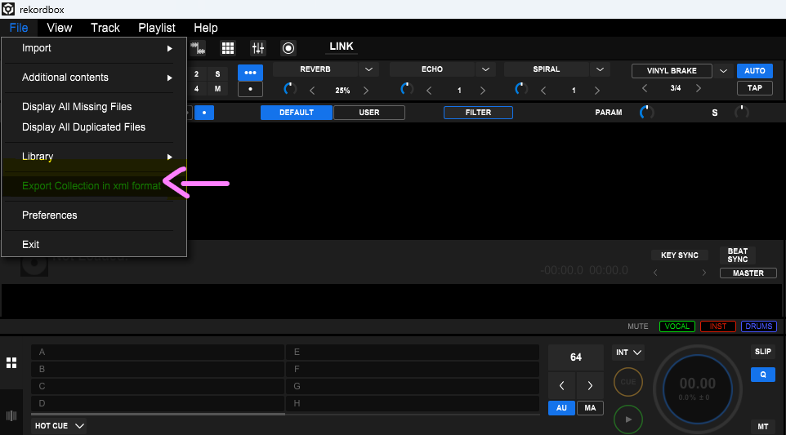
Task: Expand the Additional contents submenu
Action: [95, 78]
